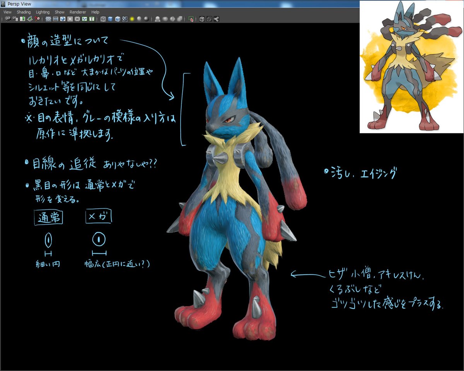The width and height of the screenshot is (464, 371).
Task: Click the split-sphere anti-aliasing icon
Action: (172, 19)
